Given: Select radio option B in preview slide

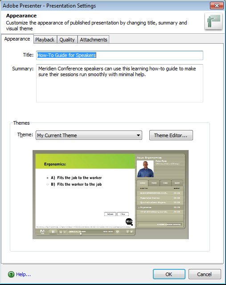Looking at the screenshot, I should click(x=48, y=184).
